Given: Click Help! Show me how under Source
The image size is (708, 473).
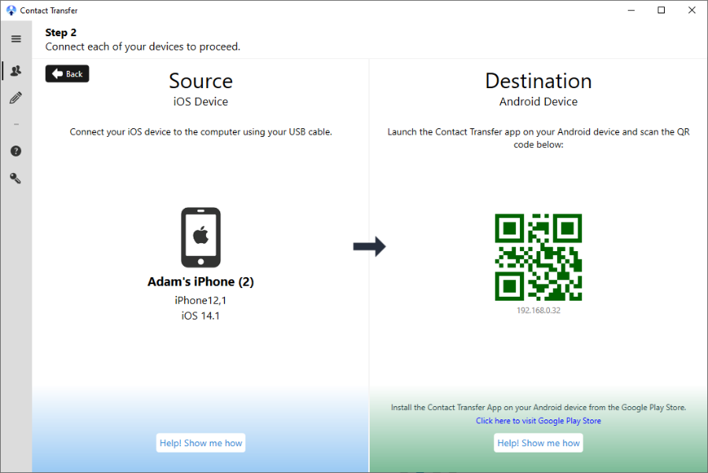Looking at the screenshot, I should [201, 443].
